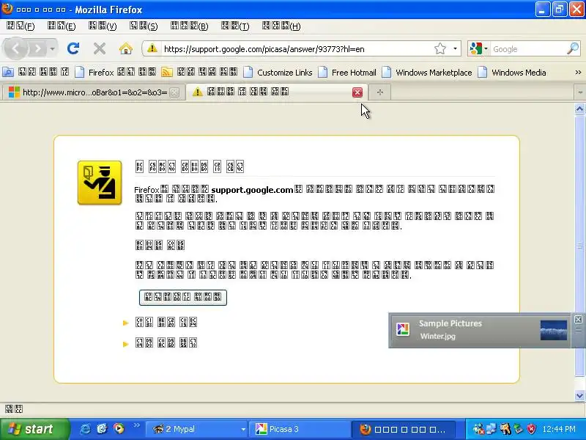Expand the second yellow-arrow section
The width and height of the screenshot is (586, 440).
point(125,343)
